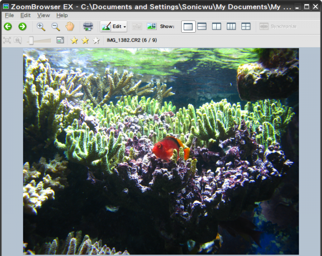Click the printer icon to print
The image size is (322, 256).
tap(88, 27)
